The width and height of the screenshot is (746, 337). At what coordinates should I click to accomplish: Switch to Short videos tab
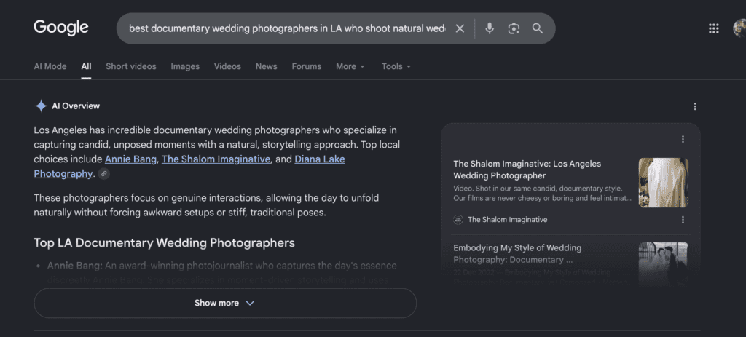tap(131, 66)
